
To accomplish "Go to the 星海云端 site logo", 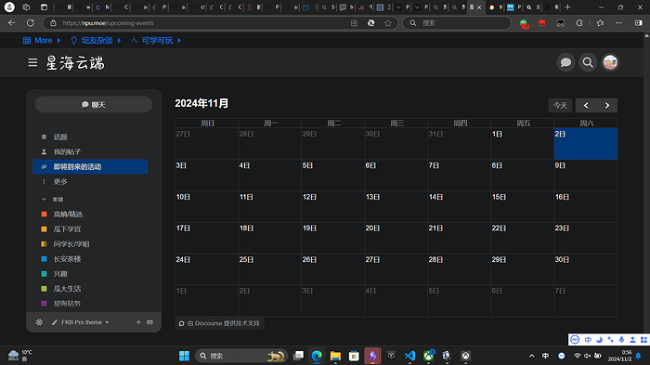I will (x=75, y=63).
